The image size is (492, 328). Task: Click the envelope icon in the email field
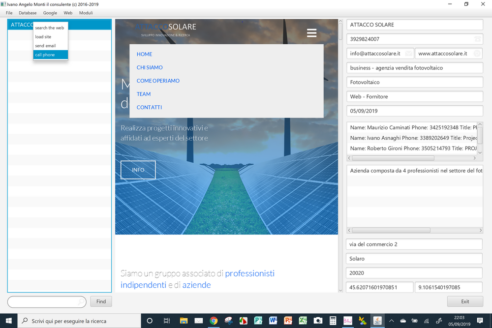point(408,53)
